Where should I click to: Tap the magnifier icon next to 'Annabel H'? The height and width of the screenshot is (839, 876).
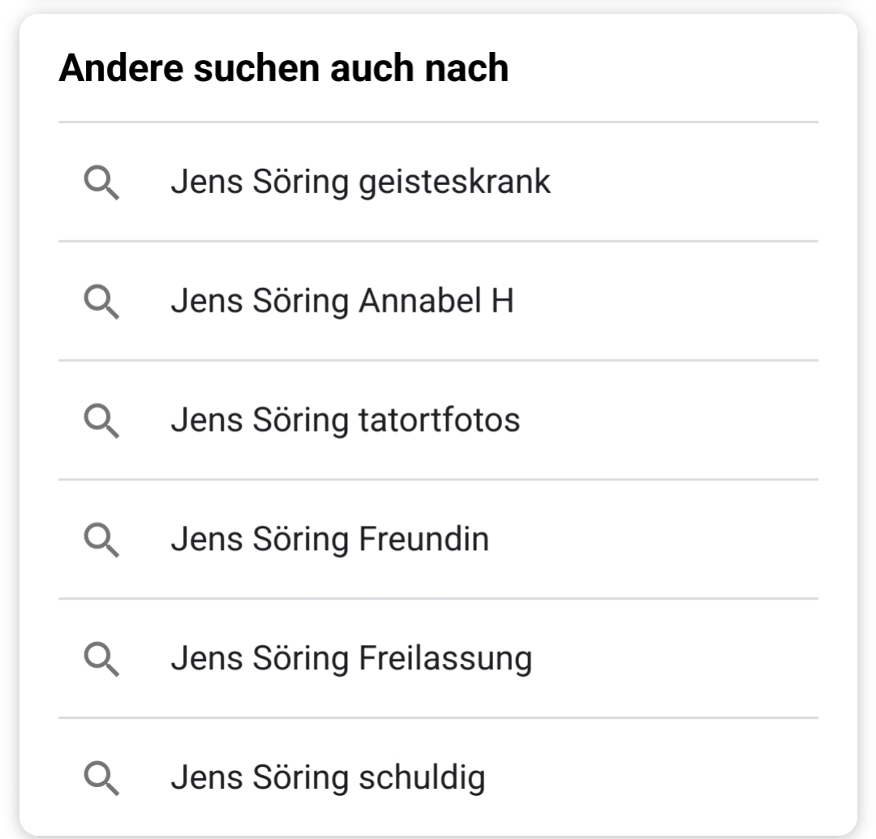[x=101, y=301]
